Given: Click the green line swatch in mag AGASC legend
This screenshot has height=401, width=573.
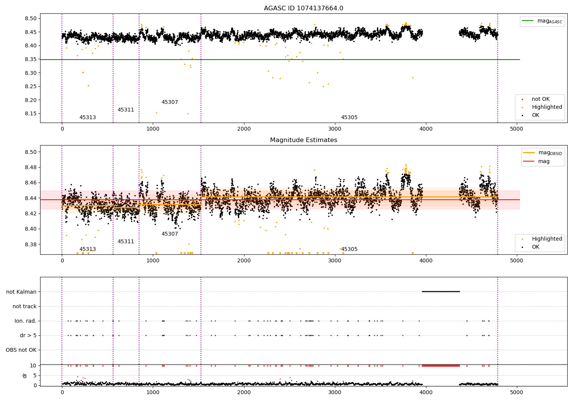Looking at the screenshot, I should 528,21.
